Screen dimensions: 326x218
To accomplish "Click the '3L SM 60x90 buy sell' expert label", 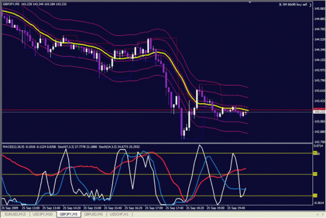I will click(x=293, y=5).
